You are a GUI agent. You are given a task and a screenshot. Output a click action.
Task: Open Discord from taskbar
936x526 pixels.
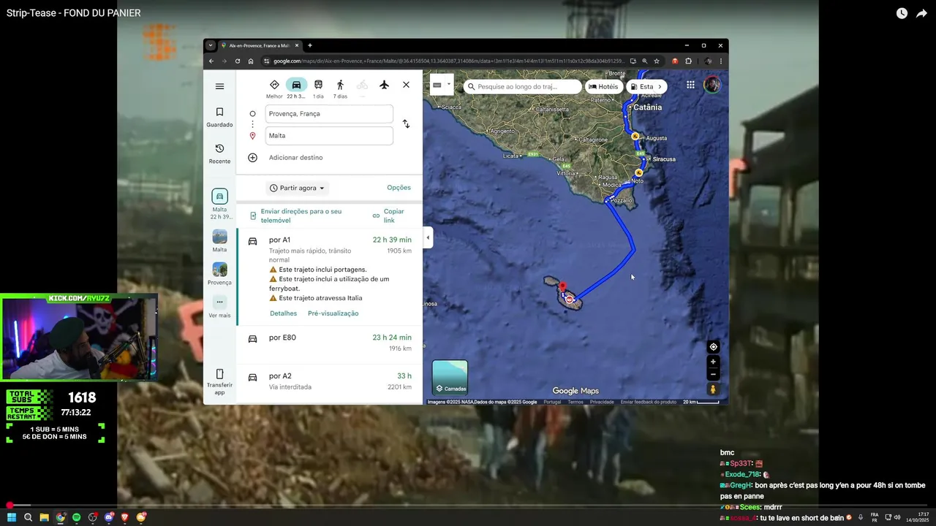click(109, 517)
